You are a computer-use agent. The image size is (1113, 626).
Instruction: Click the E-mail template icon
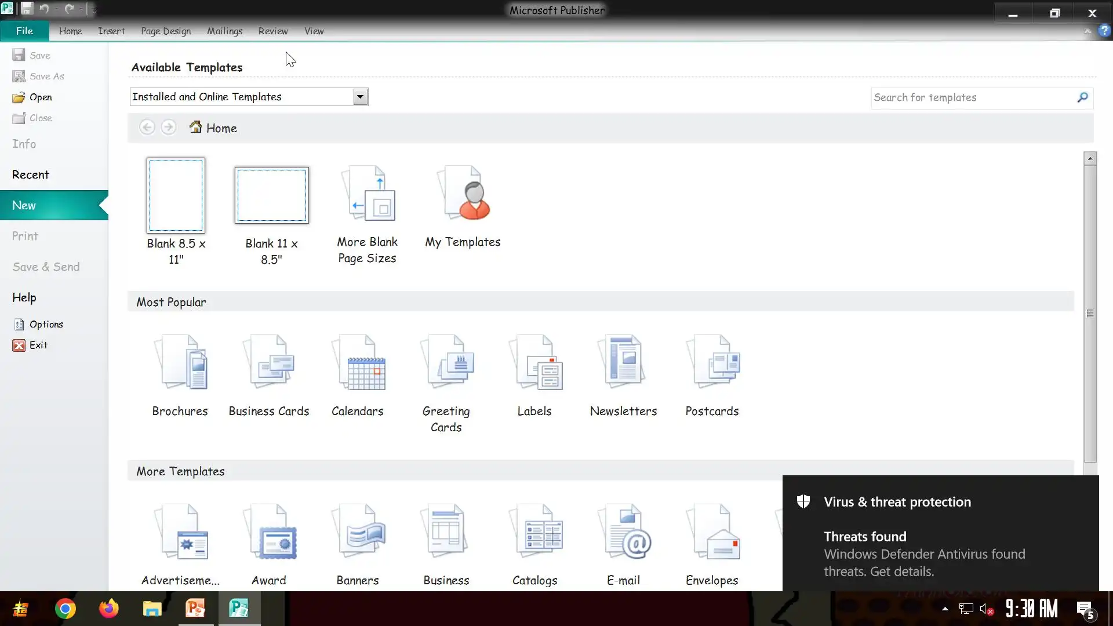point(624,532)
